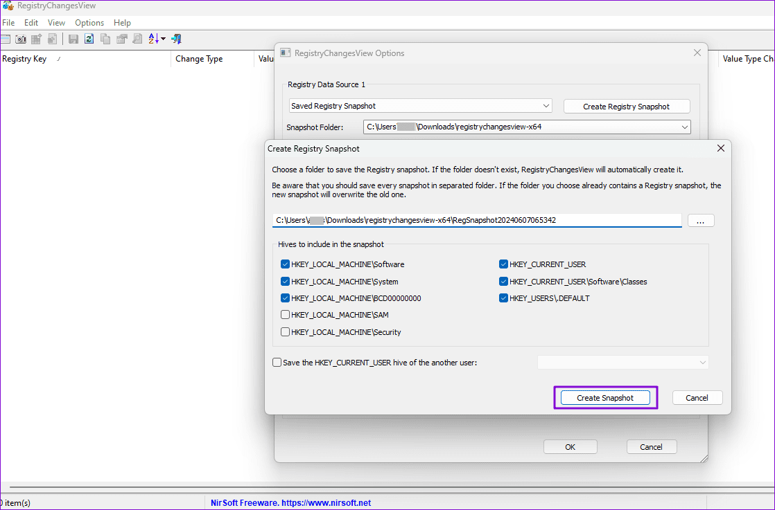This screenshot has width=775, height=510.
Task: Cancel the Create Registry Snapshot dialog
Action: click(697, 398)
